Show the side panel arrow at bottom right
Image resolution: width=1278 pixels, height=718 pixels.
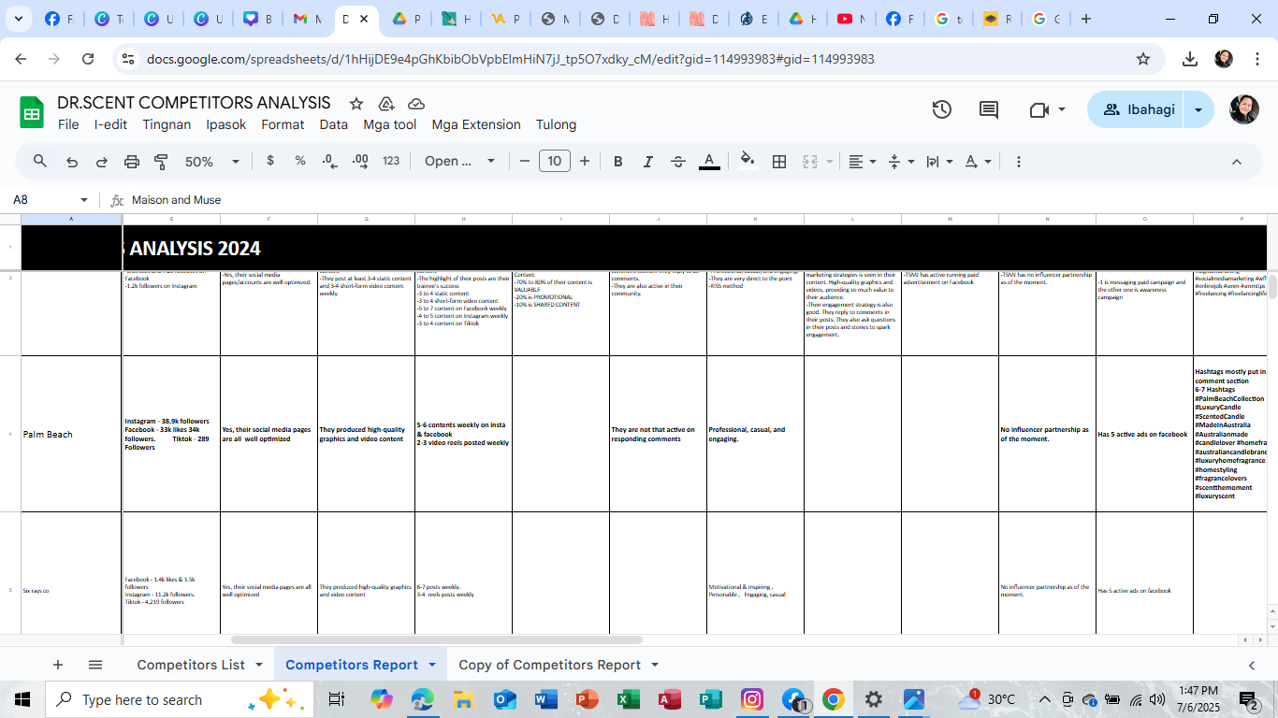coord(1252,665)
